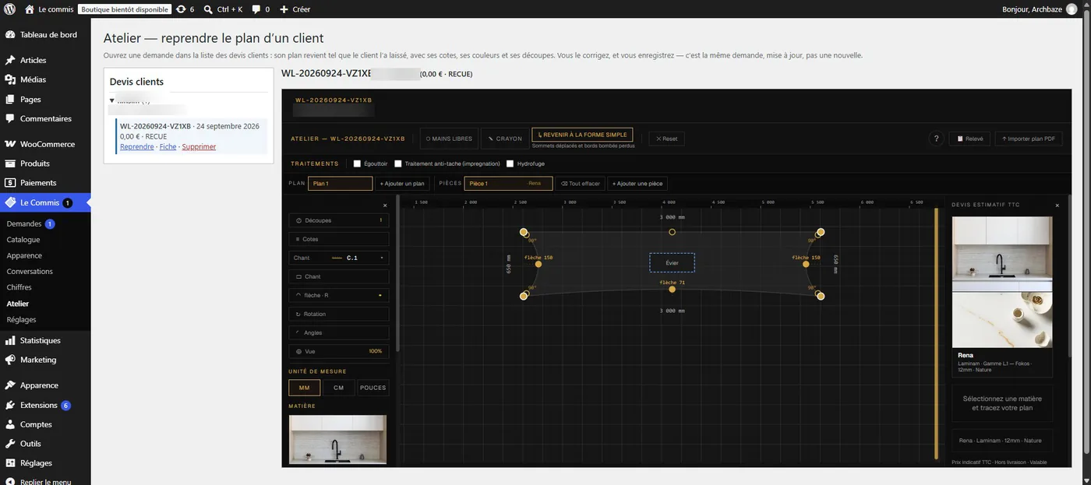
Task: Click the Tableau de bord dashboard icon
Action: [x=10, y=35]
